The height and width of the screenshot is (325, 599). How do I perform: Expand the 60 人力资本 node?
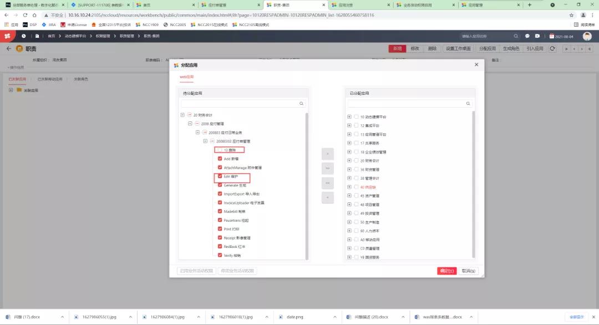(349, 231)
